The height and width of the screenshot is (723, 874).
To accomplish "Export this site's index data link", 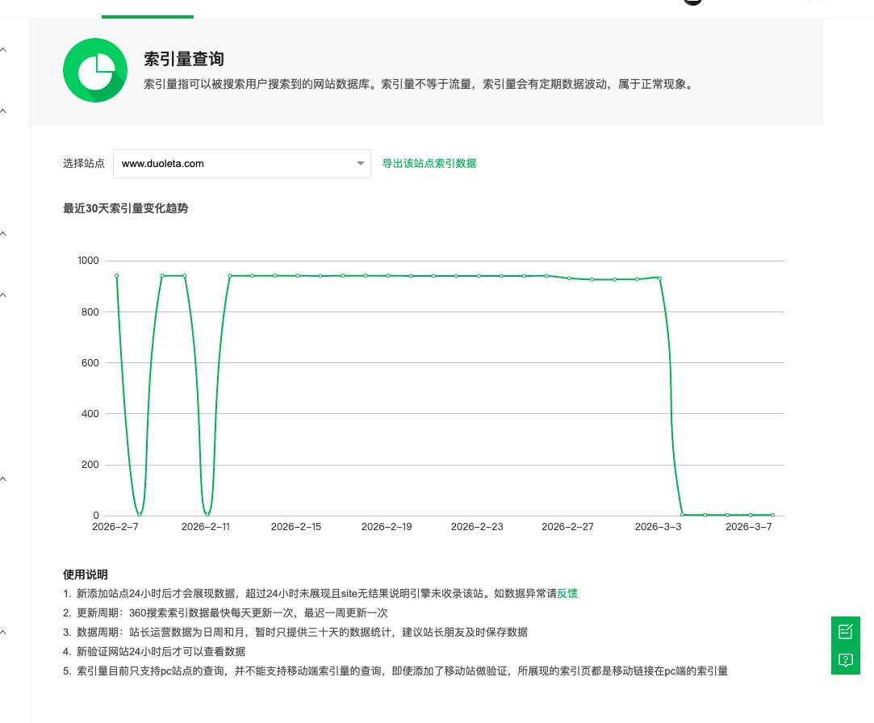I will click(429, 163).
